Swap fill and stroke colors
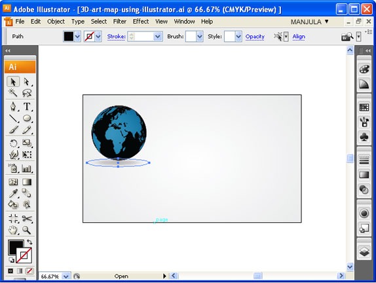Image resolution: width=376 pixels, height=283 pixels. click(x=29, y=242)
